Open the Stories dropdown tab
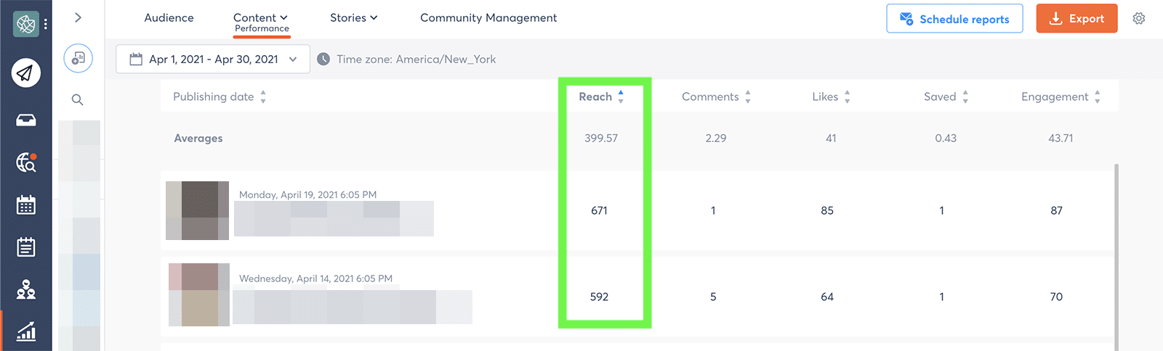The height and width of the screenshot is (351, 1163). pos(354,18)
